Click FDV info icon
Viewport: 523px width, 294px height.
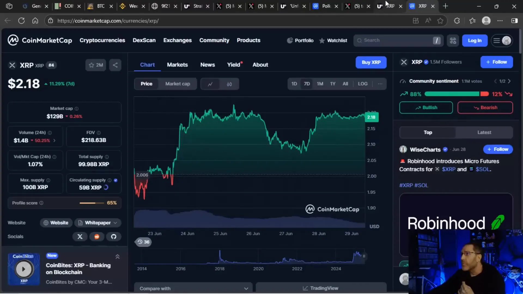click(x=99, y=133)
